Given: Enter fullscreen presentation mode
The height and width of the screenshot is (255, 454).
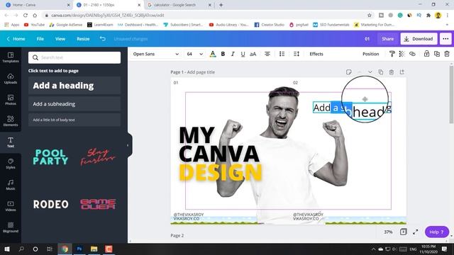Looking at the screenshot, I should (416, 232).
